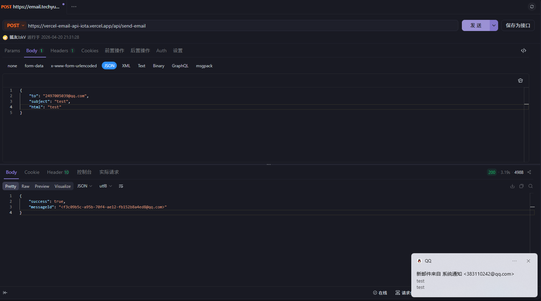Copy the response body to the clipboard

521,186
